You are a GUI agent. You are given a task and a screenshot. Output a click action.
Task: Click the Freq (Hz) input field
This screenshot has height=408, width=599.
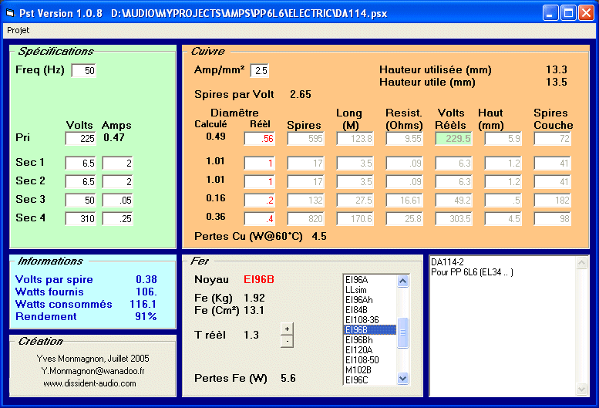point(83,71)
